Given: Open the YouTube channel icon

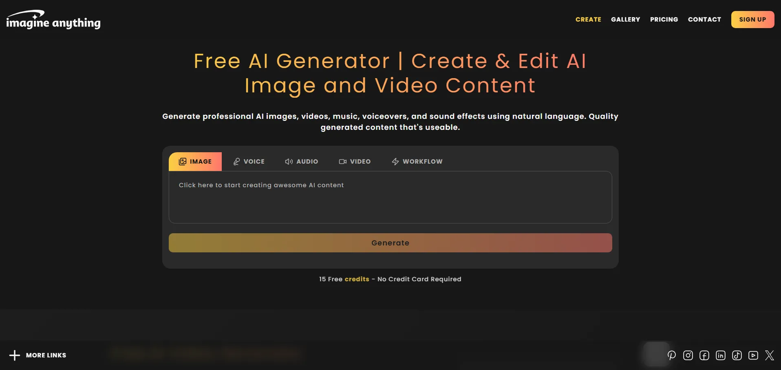Looking at the screenshot, I should (753, 355).
